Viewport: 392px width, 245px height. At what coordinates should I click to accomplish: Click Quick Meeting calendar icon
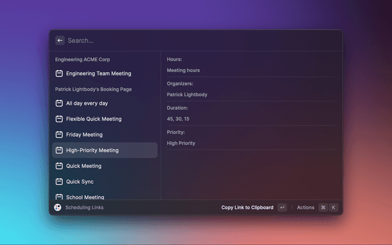pos(59,166)
